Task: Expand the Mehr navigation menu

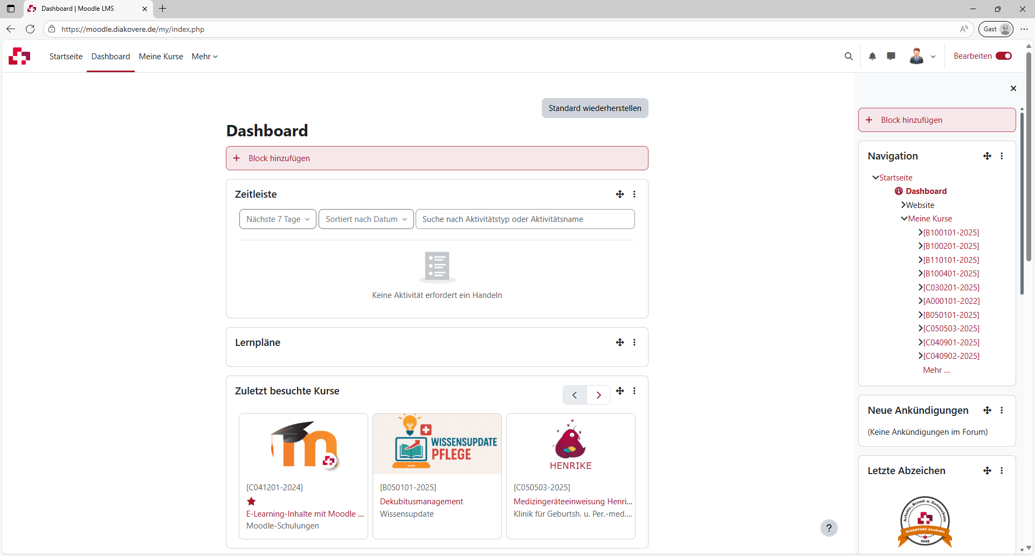Action: coord(204,57)
